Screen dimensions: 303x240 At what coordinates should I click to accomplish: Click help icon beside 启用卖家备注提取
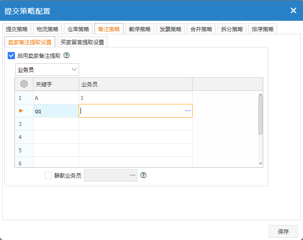(66, 56)
